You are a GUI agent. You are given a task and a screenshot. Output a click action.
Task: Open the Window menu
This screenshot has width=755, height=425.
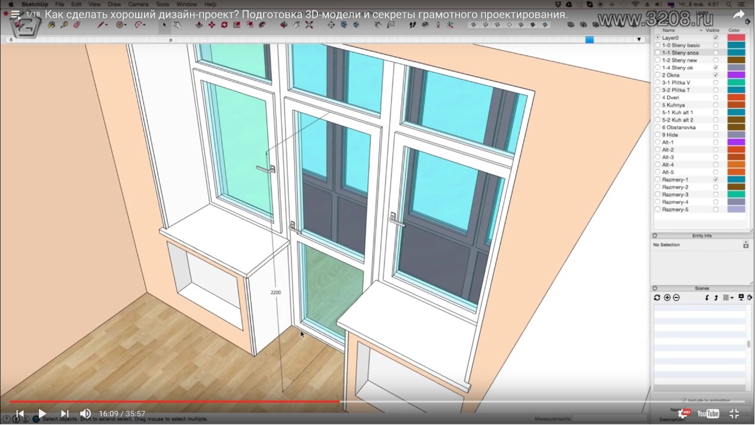pos(186,4)
